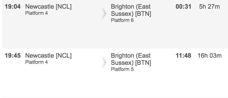The image size is (228, 98).
Task: Click the 5h 27m journey duration
Action: [x=210, y=7]
